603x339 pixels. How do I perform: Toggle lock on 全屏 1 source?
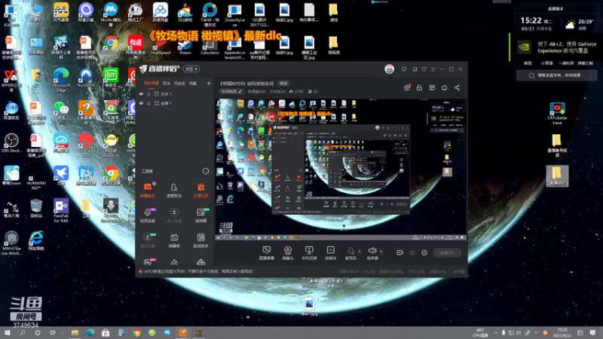148,103
